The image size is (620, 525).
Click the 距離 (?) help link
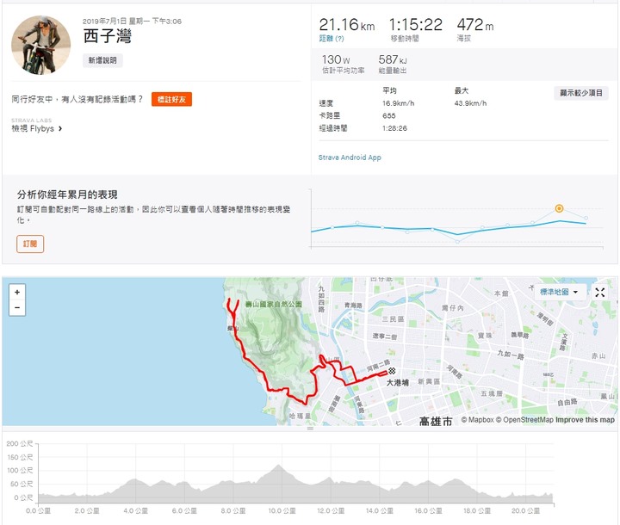[x=332, y=39]
